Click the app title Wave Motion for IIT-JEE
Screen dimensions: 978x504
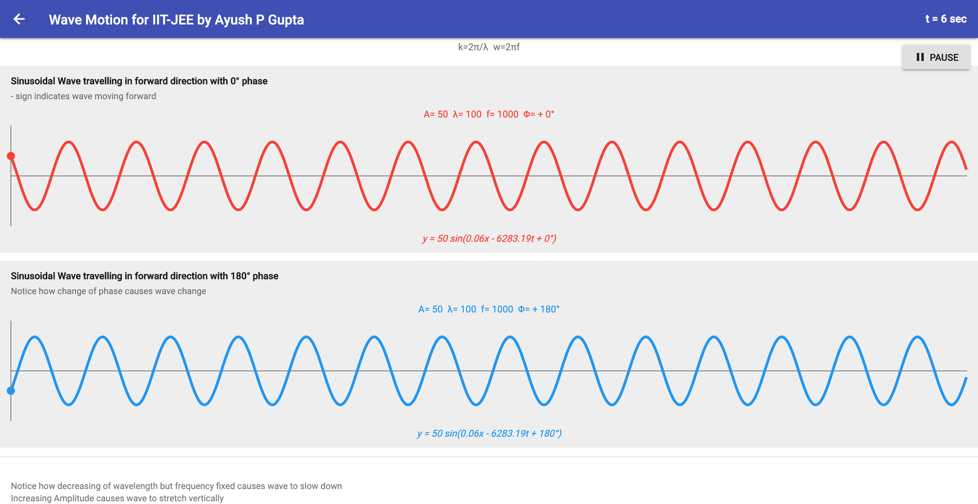tap(177, 20)
